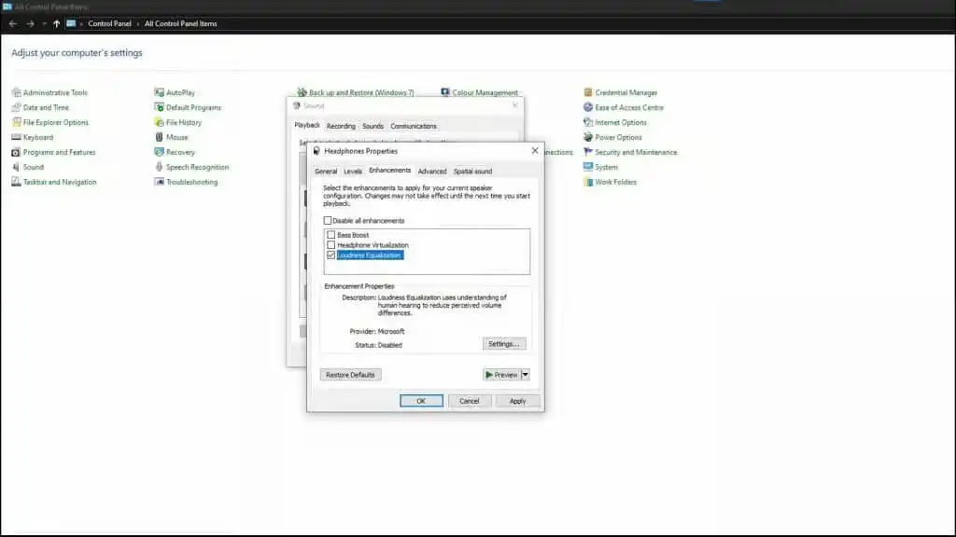Image resolution: width=956 pixels, height=537 pixels.
Task: Open the Colour Management icon
Action: point(445,92)
